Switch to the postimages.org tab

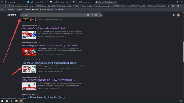point(14,2)
